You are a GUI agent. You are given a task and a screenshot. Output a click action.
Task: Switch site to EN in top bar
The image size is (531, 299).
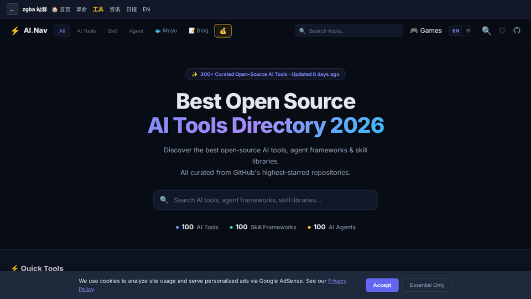click(x=146, y=9)
